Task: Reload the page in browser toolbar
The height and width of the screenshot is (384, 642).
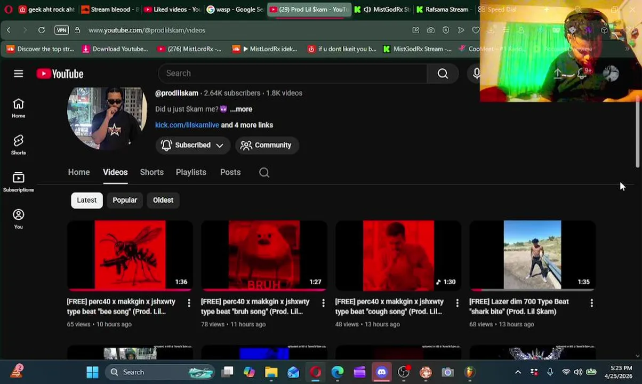Action: [41, 30]
